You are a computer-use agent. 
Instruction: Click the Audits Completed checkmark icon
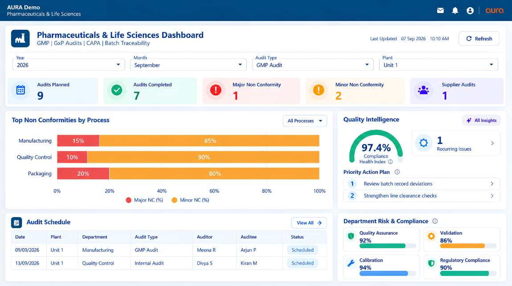tap(117, 90)
